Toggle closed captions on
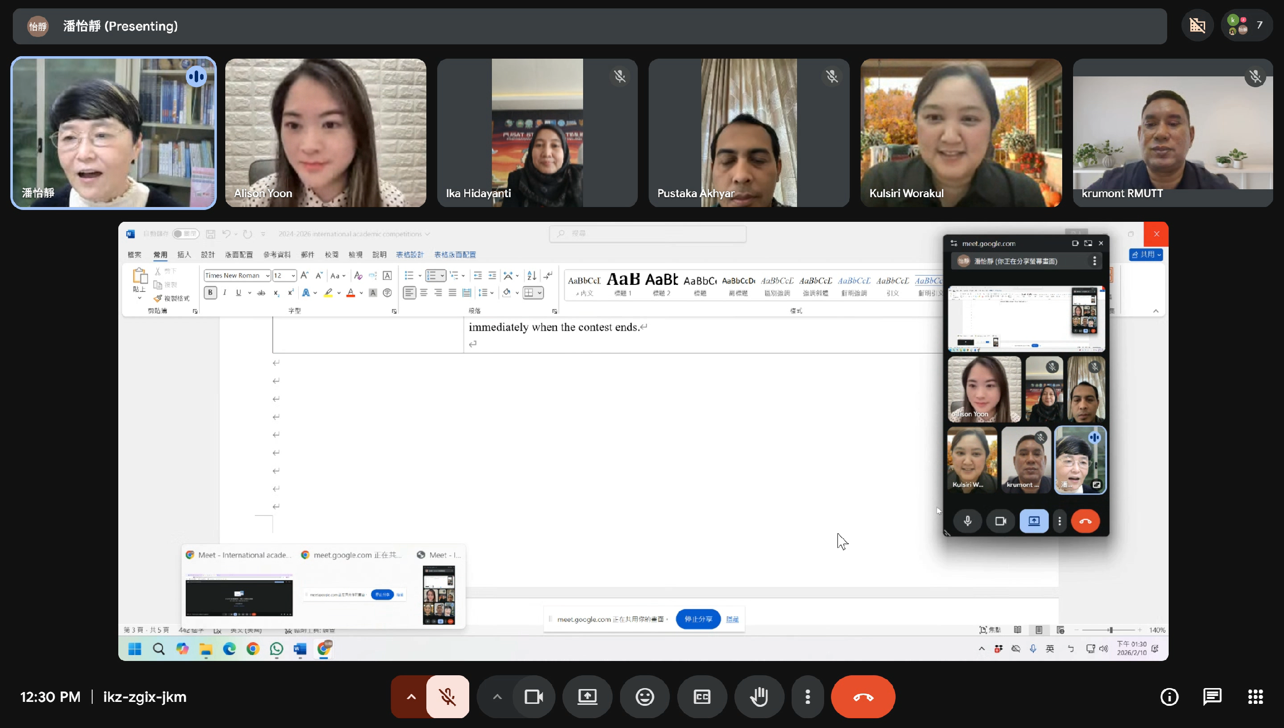Screen dimensions: 1284x728 701,696
